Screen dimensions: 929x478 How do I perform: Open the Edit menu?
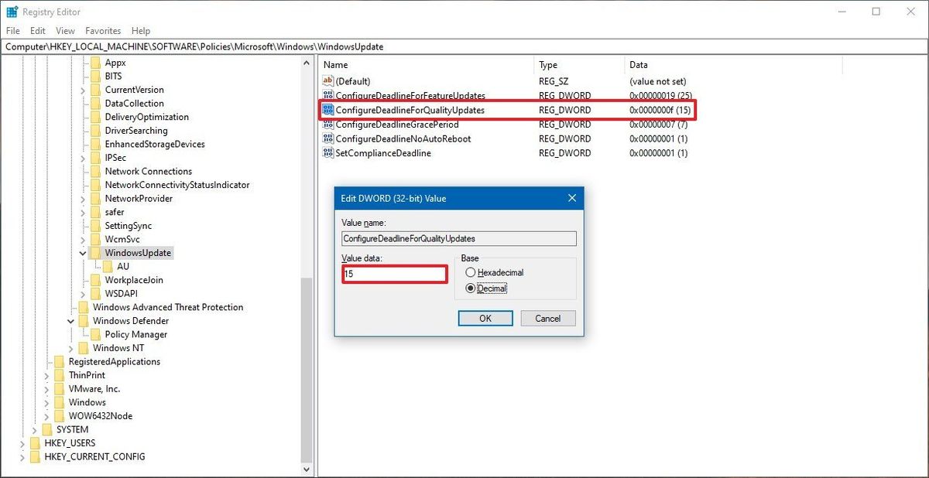36,30
